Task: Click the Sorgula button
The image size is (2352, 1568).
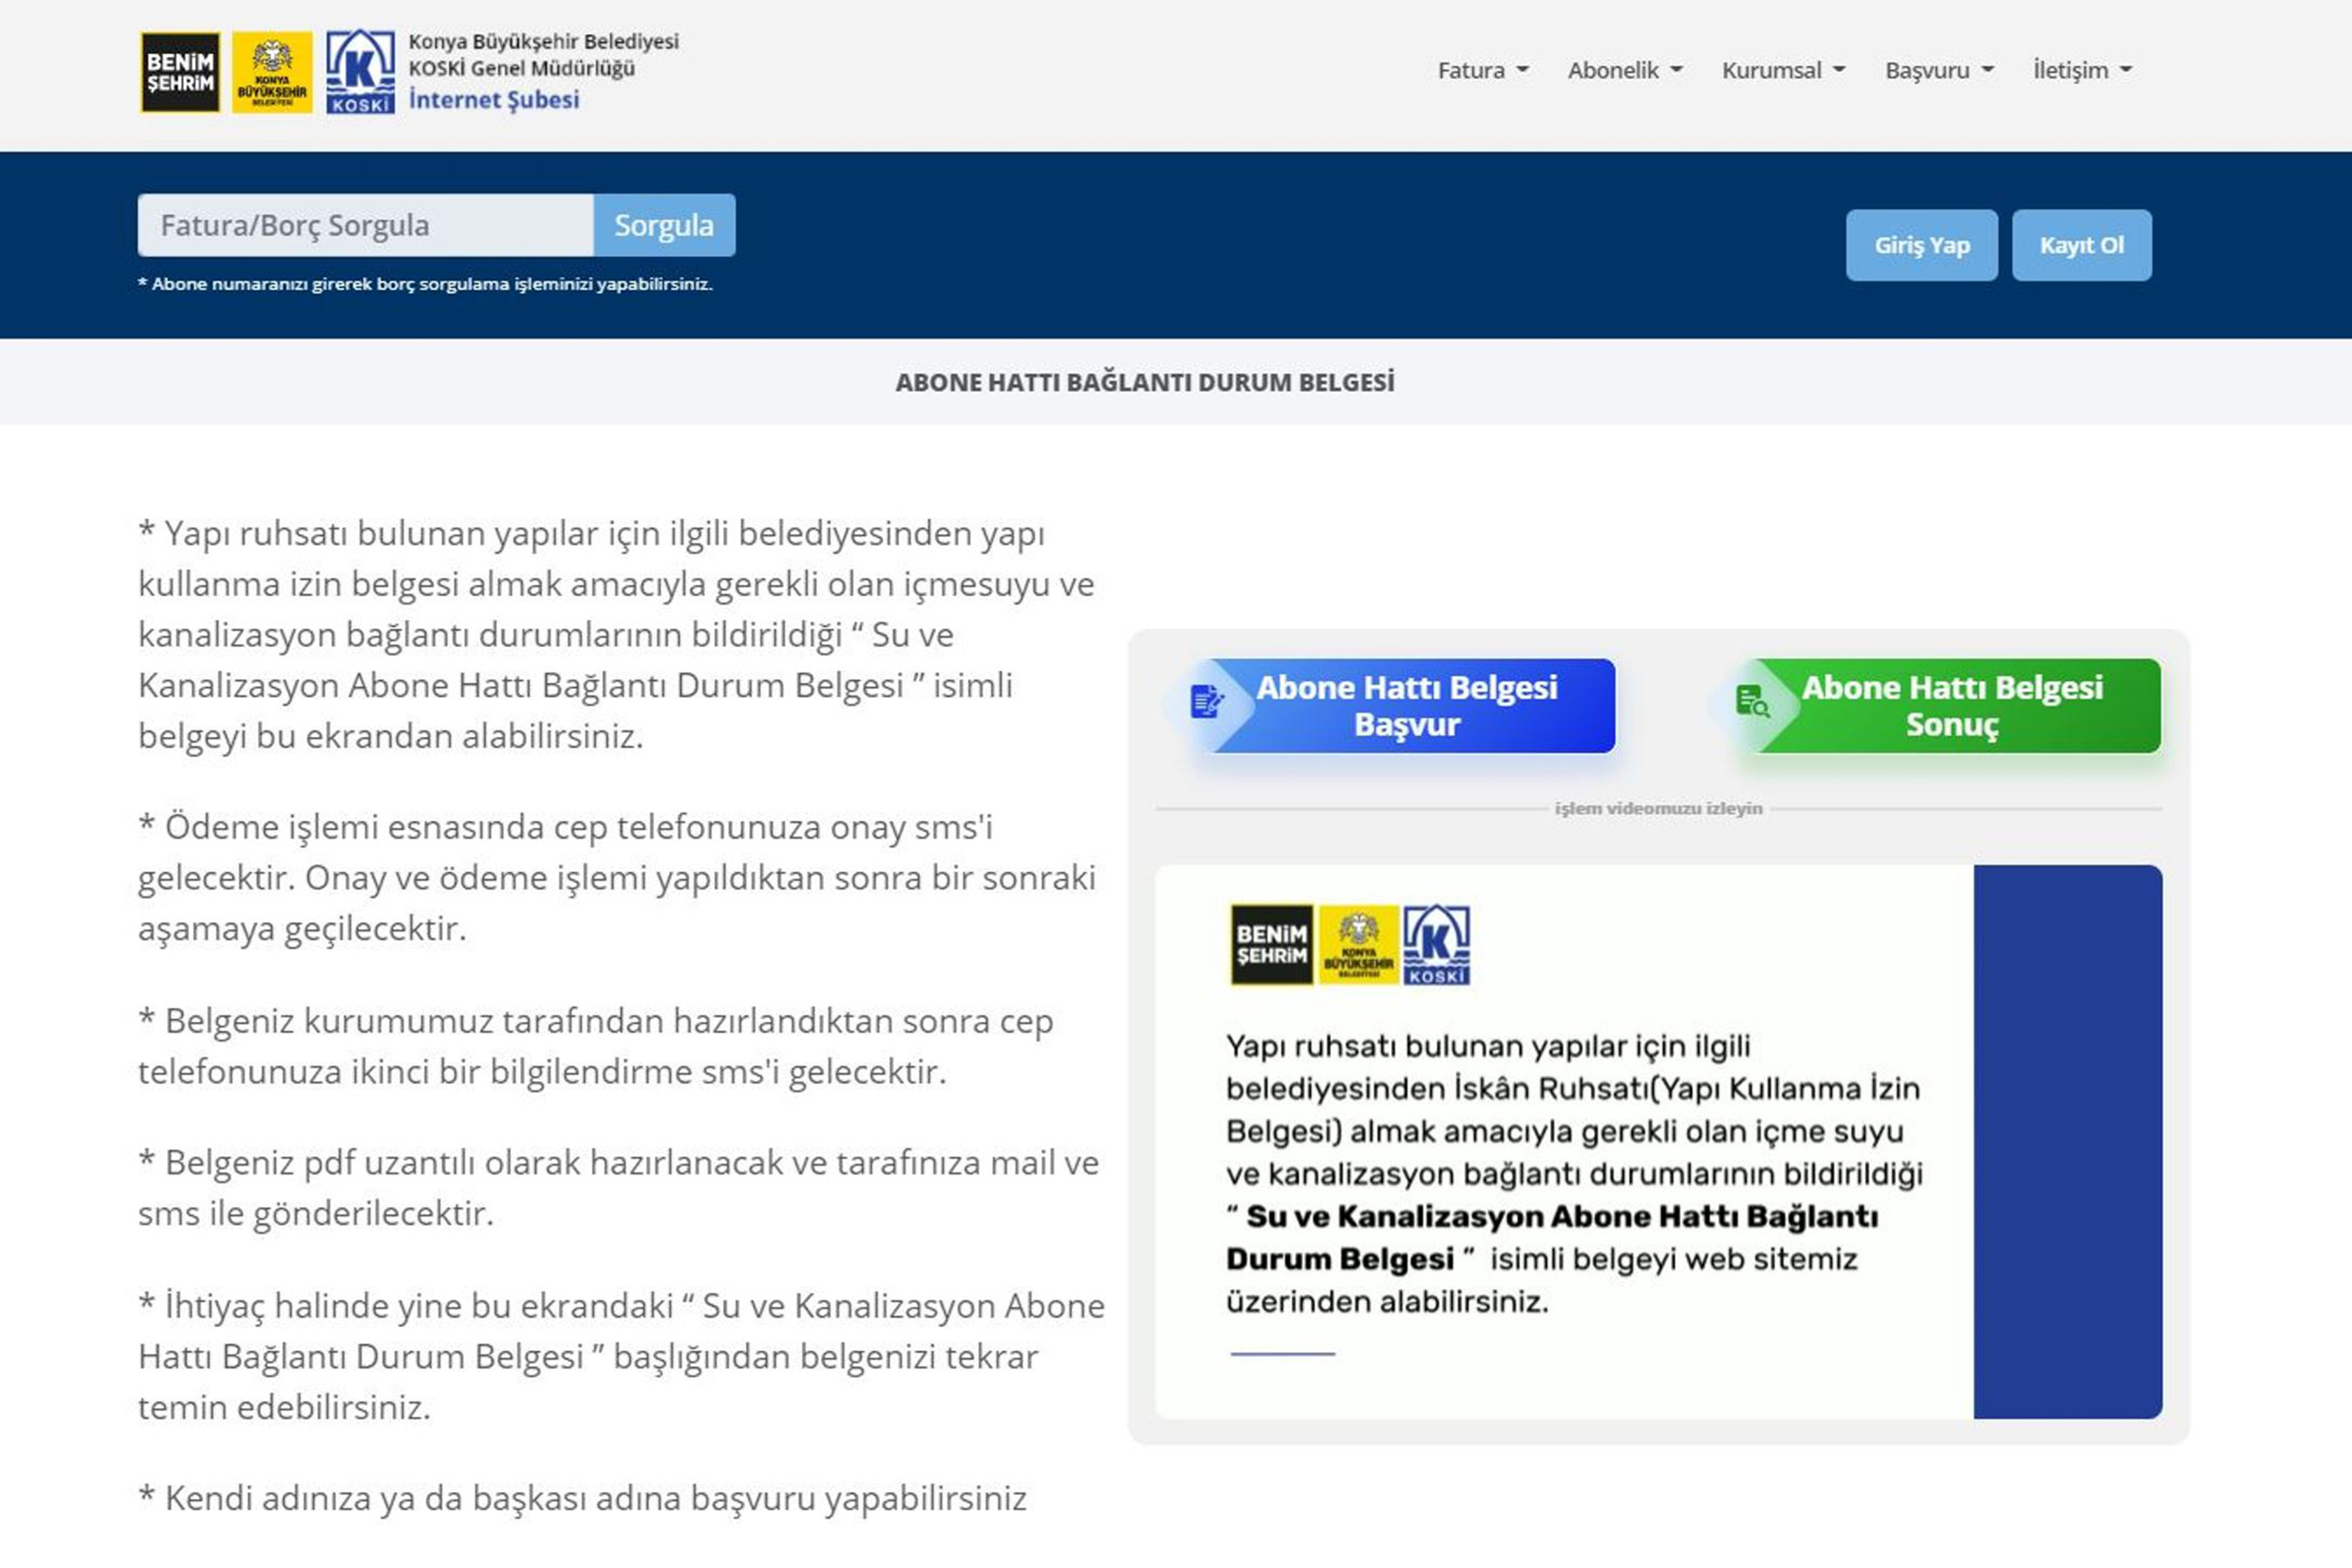Action: pyautogui.click(x=664, y=225)
